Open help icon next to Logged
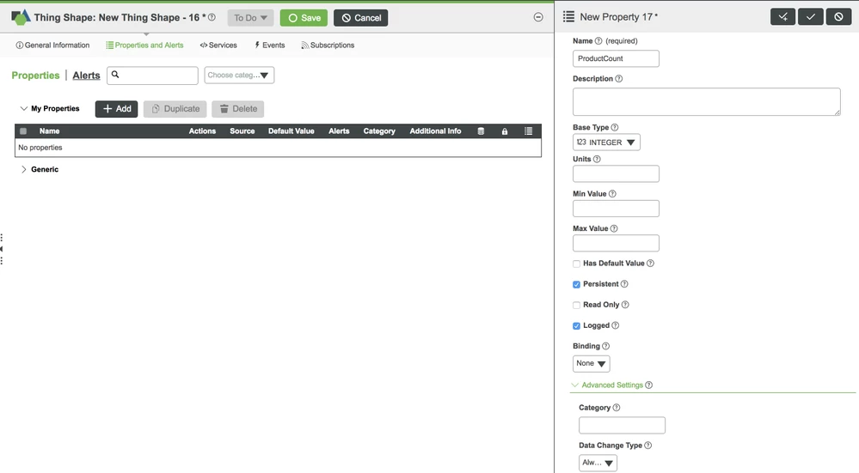 point(615,325)
